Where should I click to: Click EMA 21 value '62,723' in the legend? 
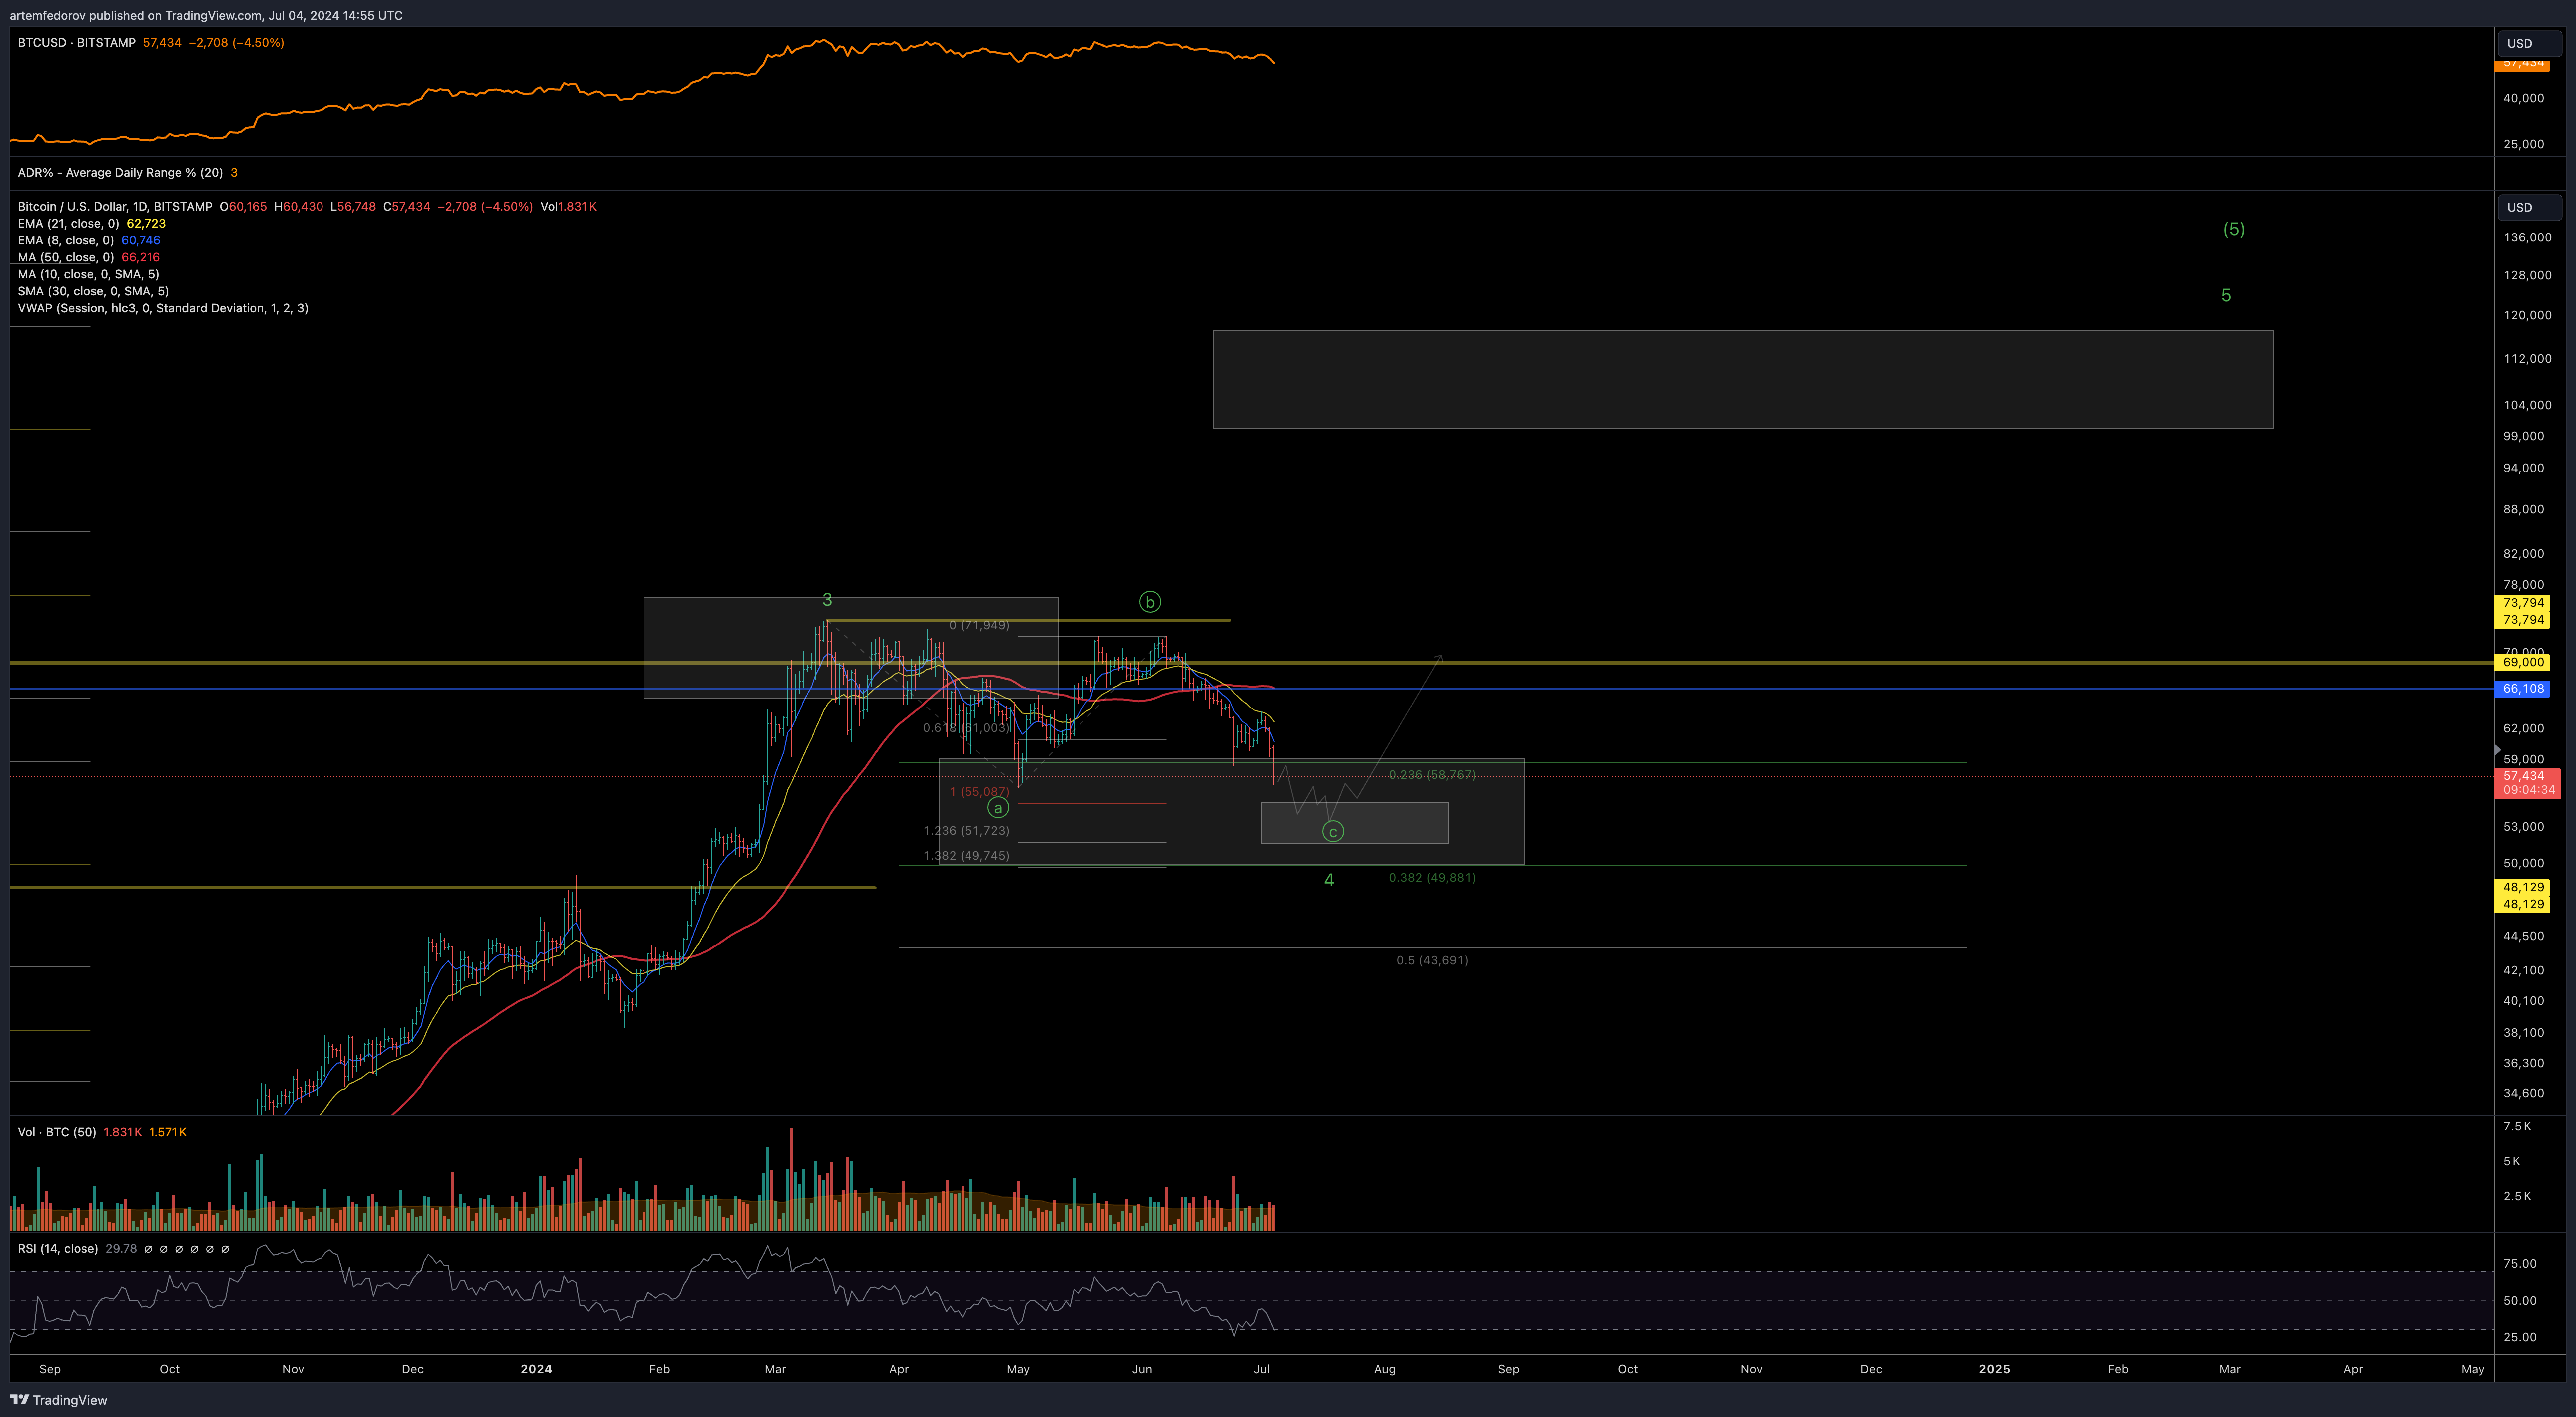146,224
